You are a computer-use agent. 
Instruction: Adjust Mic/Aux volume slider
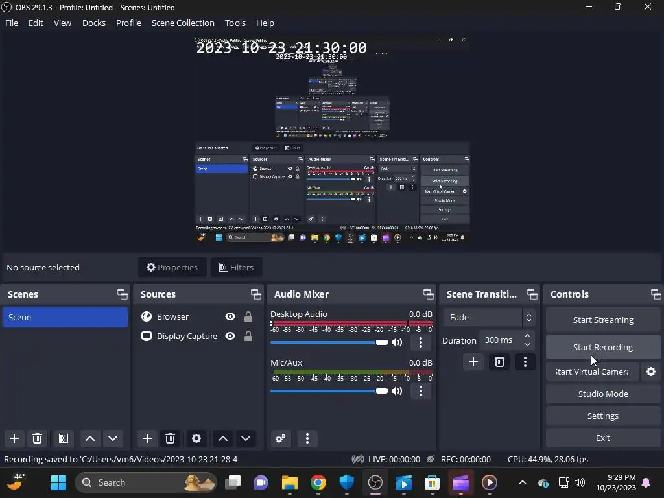(329, 391)
